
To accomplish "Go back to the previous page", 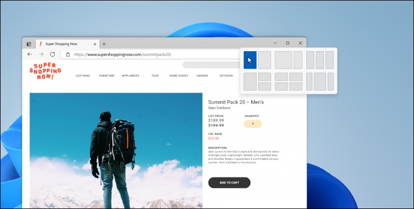I will click(x=29, y=54).
